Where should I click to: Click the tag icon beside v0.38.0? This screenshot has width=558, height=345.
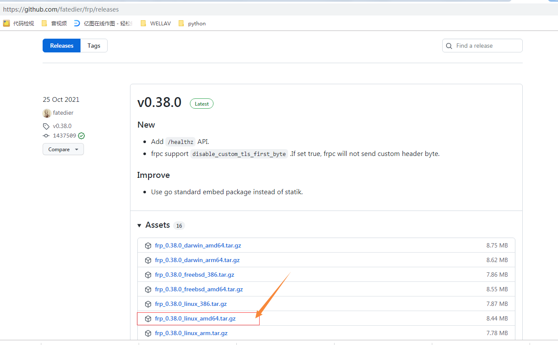coord(46,126)
